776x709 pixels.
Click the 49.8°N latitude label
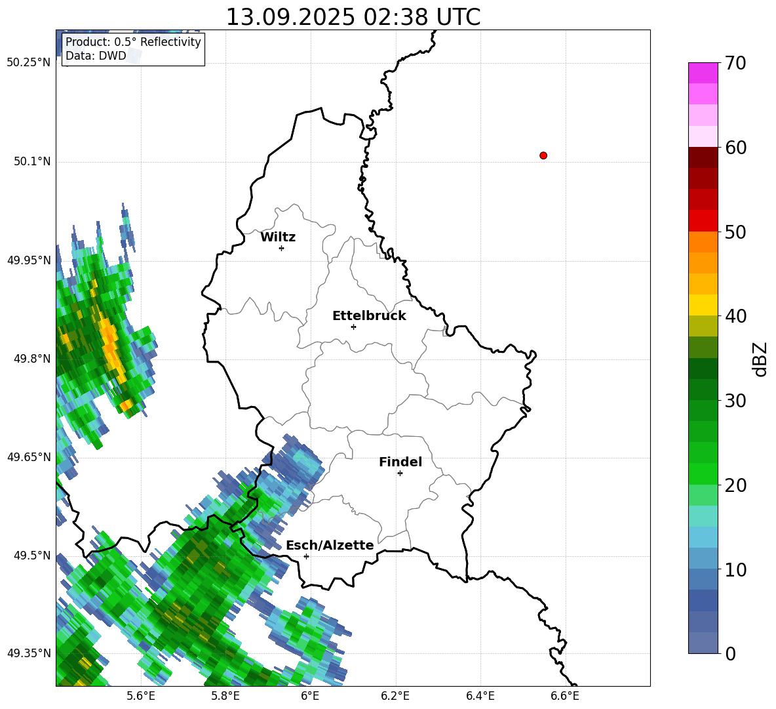point(32,359)
